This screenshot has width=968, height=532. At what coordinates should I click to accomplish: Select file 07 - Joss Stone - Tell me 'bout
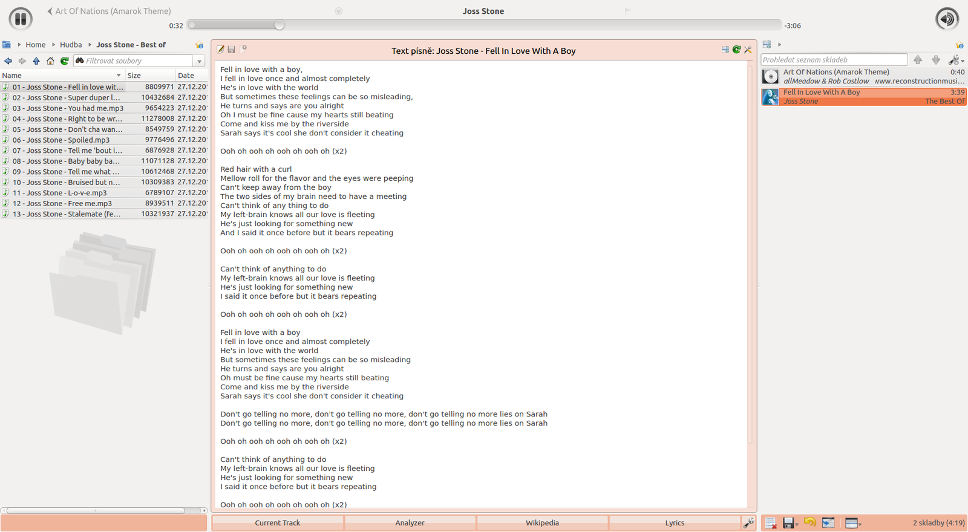click(104, 151)
